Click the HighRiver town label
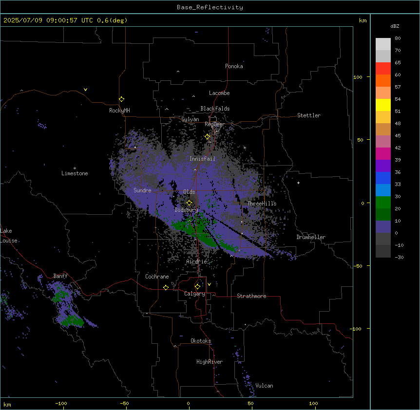 click(x=210, y=362)
